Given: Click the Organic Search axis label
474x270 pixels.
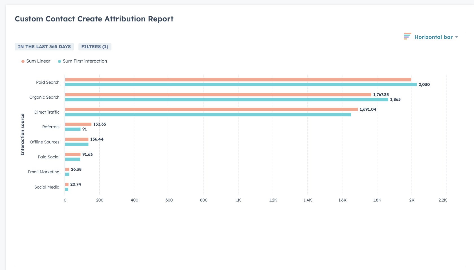Looking at the screenshot, I should pos(44,97).
